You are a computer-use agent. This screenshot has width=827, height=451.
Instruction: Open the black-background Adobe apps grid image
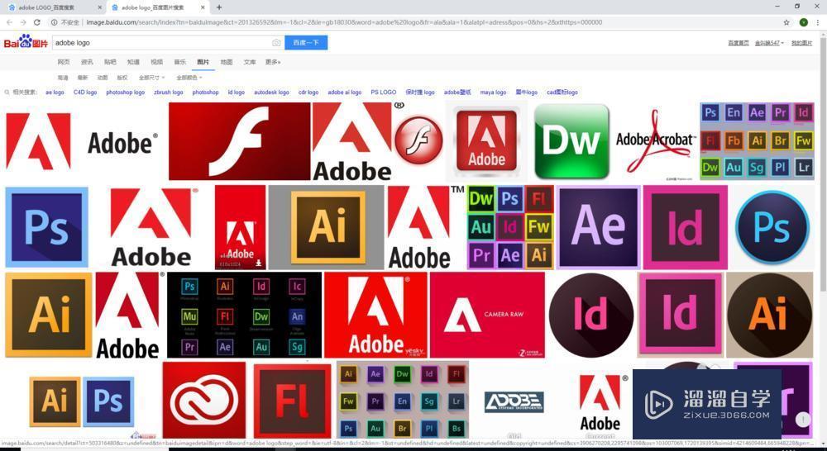(x=244, y=315)
